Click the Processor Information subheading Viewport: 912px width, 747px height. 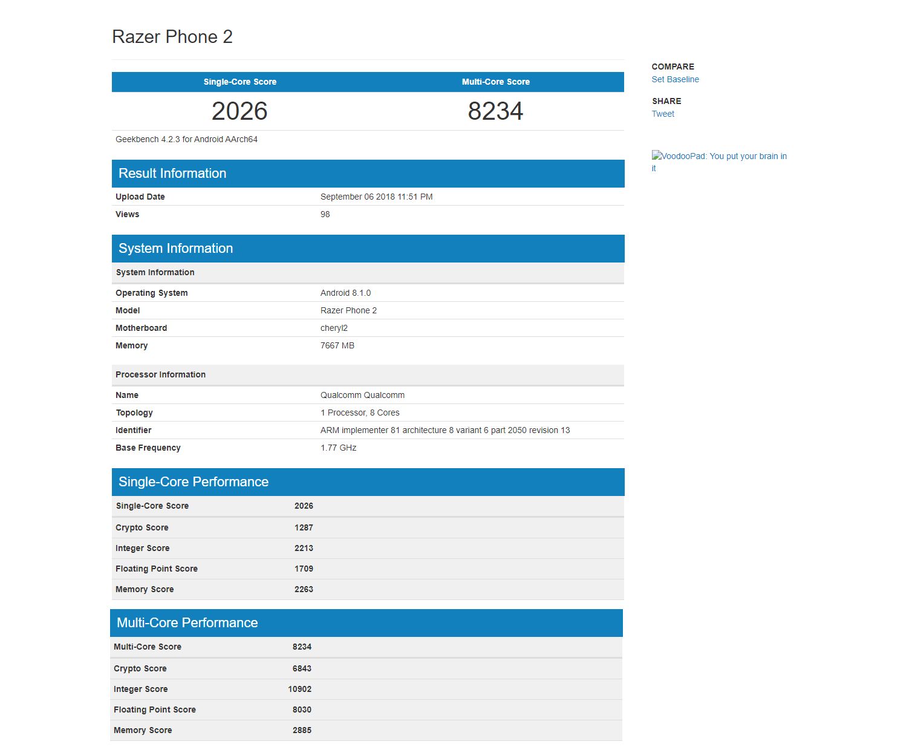click(161, 374)
